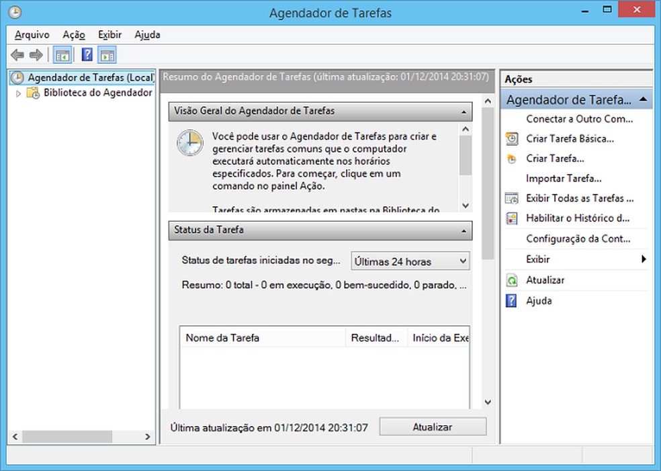Click the Criar Tarefa clock icon

(511, 159)
